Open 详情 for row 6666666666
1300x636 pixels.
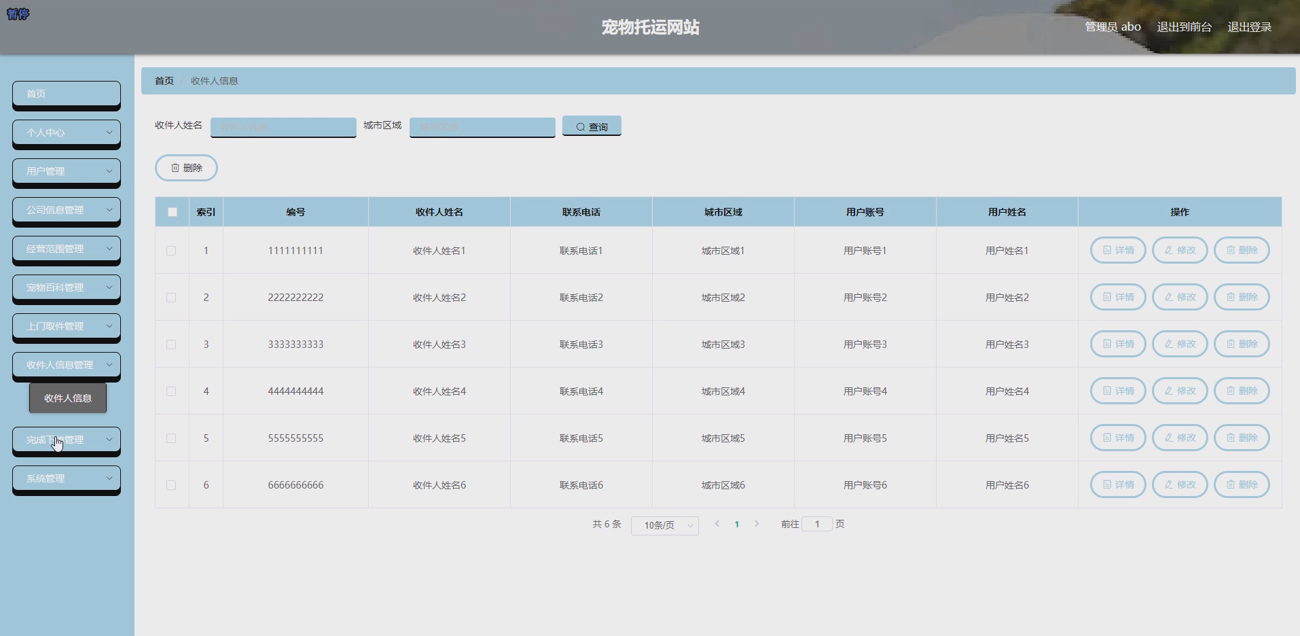coord(1118,484)
